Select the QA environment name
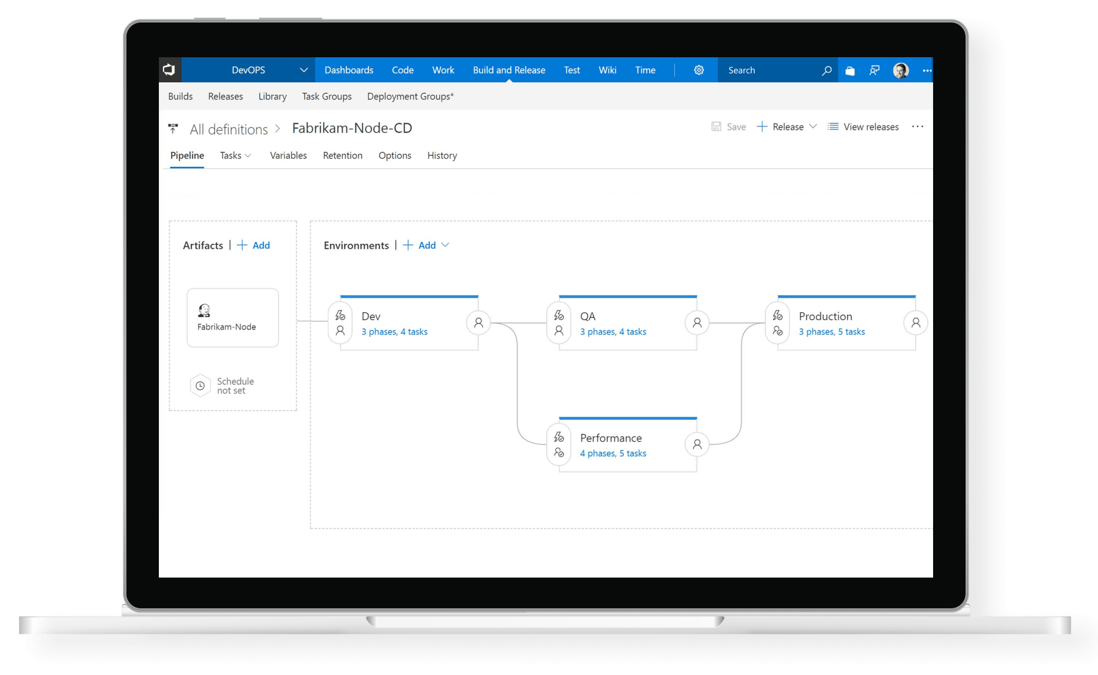 (588, 316)
